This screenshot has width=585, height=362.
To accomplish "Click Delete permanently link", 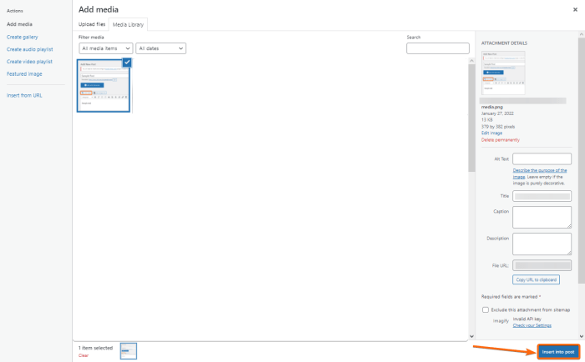I will 501,140.
